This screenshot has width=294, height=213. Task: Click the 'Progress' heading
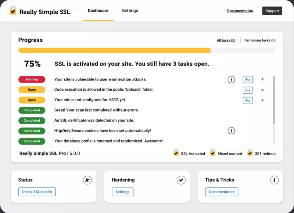coord(31,40)
